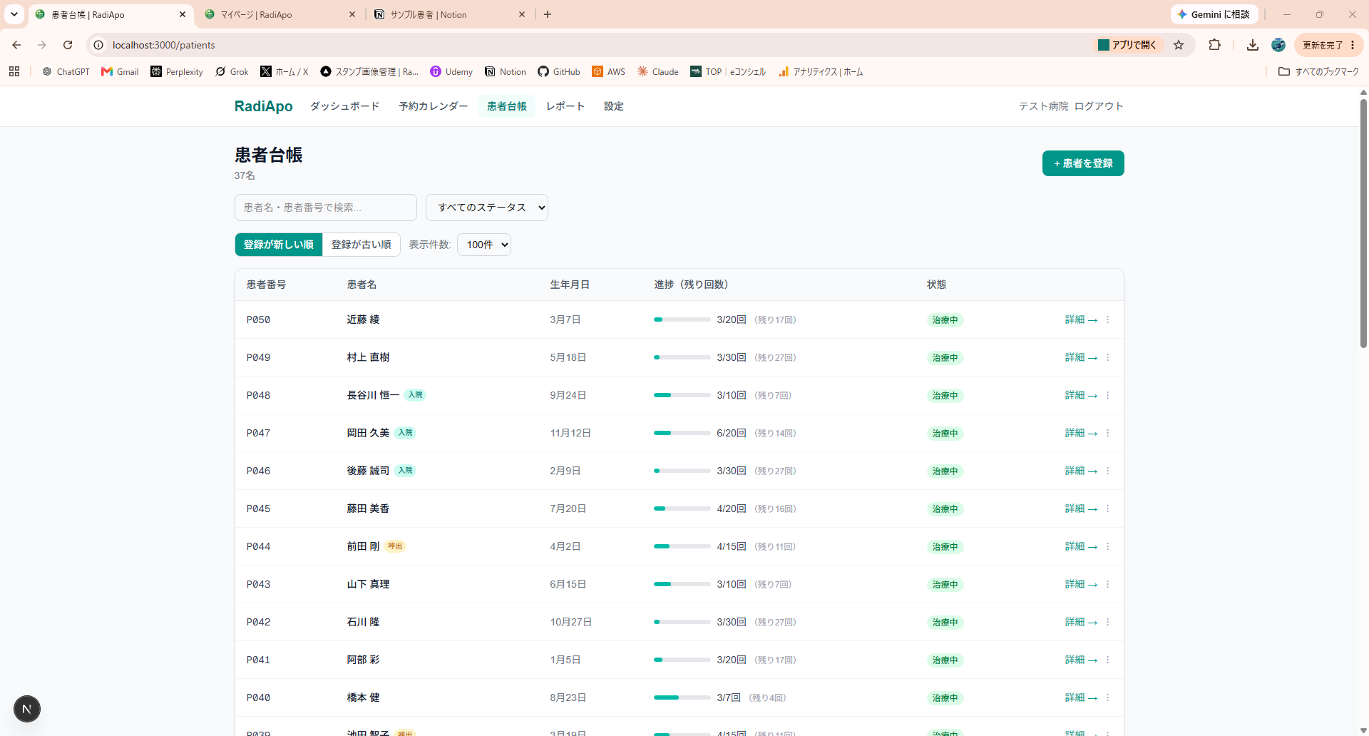Open Gmail bookmark
This screenshot has width=1369, height=736.
pos(120,71)
